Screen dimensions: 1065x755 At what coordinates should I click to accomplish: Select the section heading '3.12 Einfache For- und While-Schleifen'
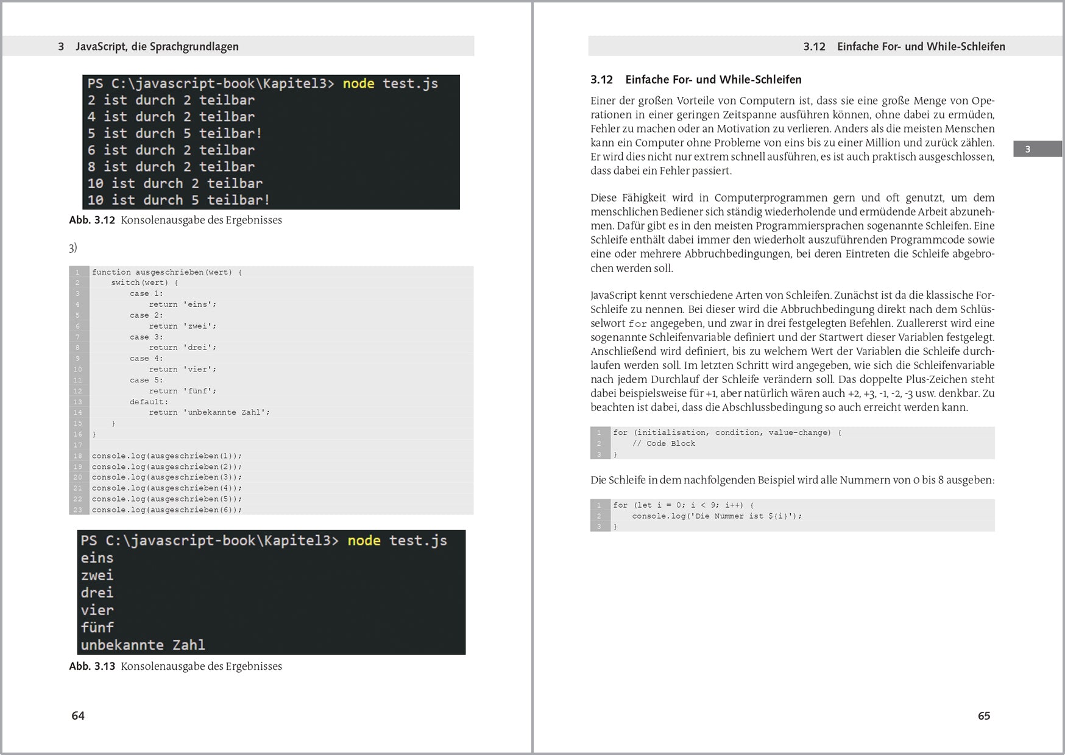[696, 79]
